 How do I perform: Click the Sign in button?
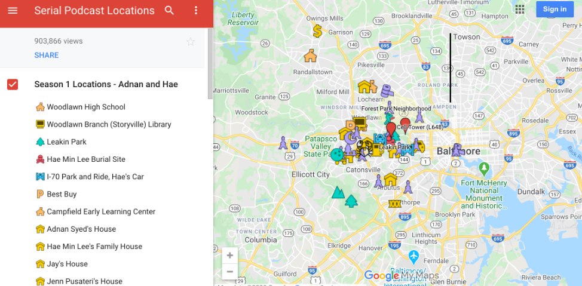555,10
